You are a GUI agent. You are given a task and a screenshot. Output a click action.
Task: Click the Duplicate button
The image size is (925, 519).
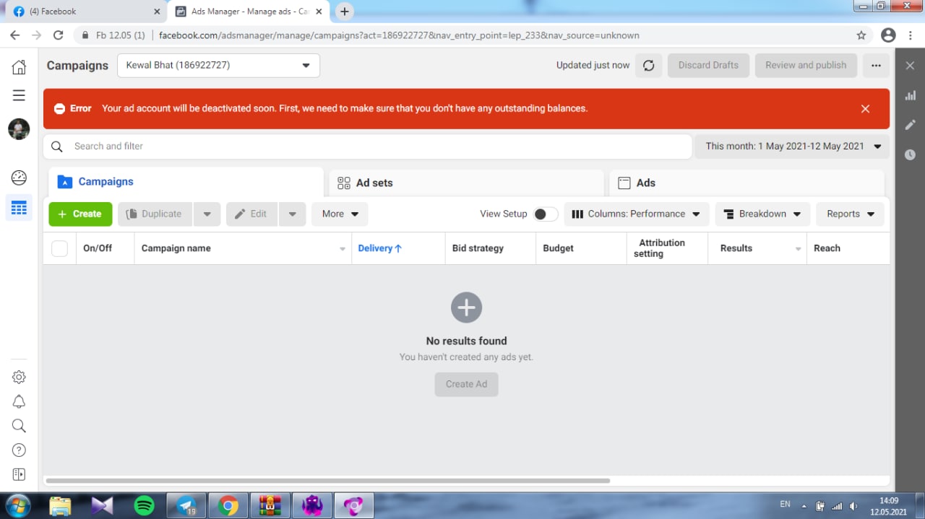155,214
